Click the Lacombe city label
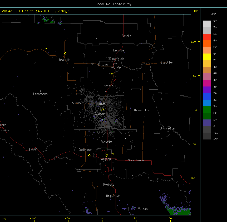Viewport: 227px width, 222px height. (x=119, y=50)
